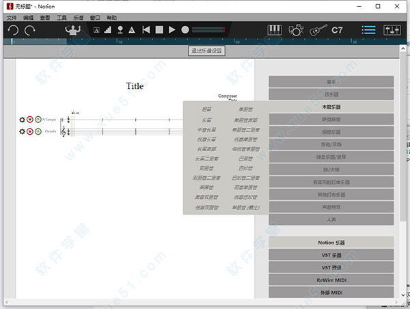
Task: Open the 帮助 menu
Action: [x=111, y=18]
